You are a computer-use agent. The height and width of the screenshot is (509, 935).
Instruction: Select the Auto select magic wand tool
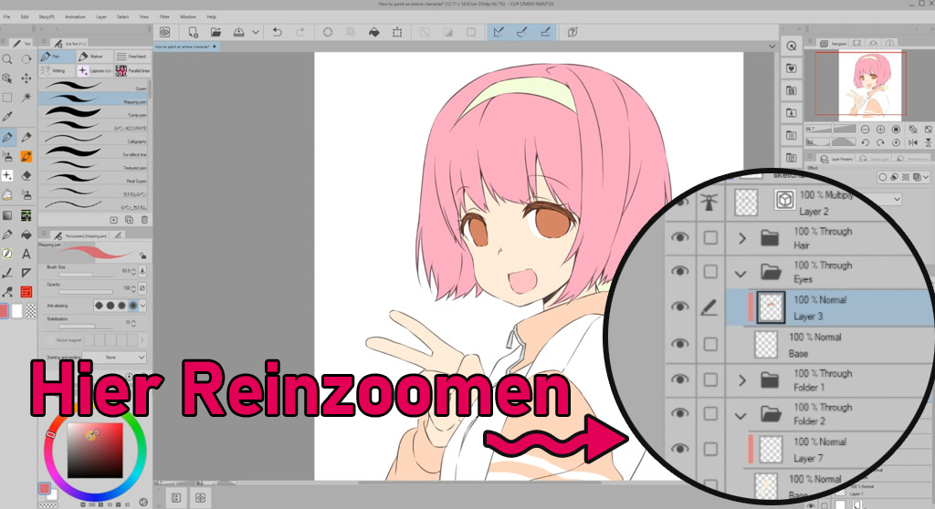click(x=26, y=97)
